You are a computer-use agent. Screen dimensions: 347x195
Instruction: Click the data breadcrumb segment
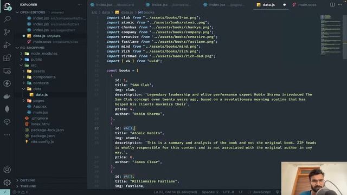click(106, 12)
